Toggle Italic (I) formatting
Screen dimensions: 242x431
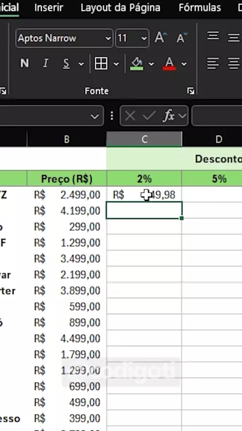45,64
